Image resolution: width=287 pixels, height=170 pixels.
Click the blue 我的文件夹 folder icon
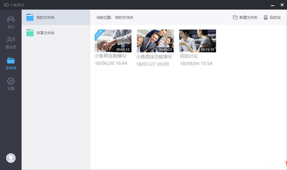coord(30,17)
